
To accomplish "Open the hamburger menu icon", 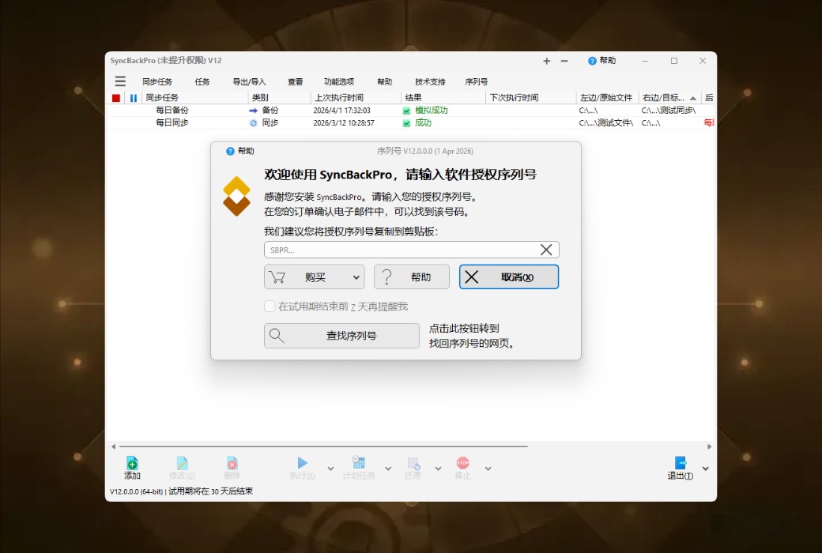I will (x=120, y=80).
